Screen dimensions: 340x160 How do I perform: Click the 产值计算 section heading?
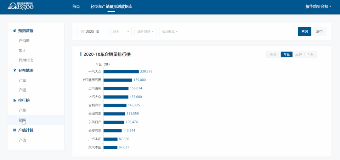(x=26, y=130)
